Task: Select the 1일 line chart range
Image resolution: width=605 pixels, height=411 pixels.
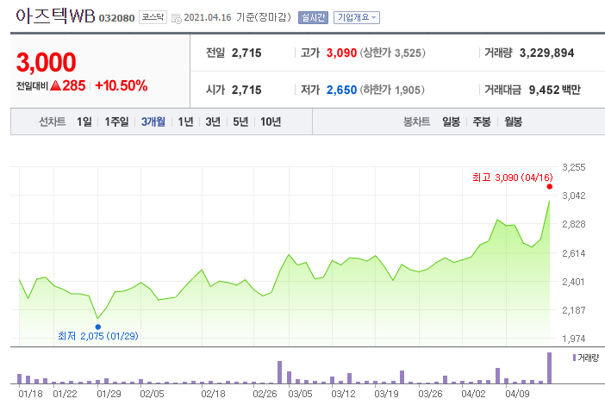Action: point(84,122)
